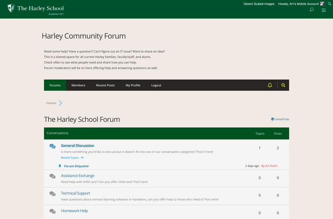The width and height of the screenshot is (333, 219).
Task: Open My Profile tab
Action: (133, 85)
